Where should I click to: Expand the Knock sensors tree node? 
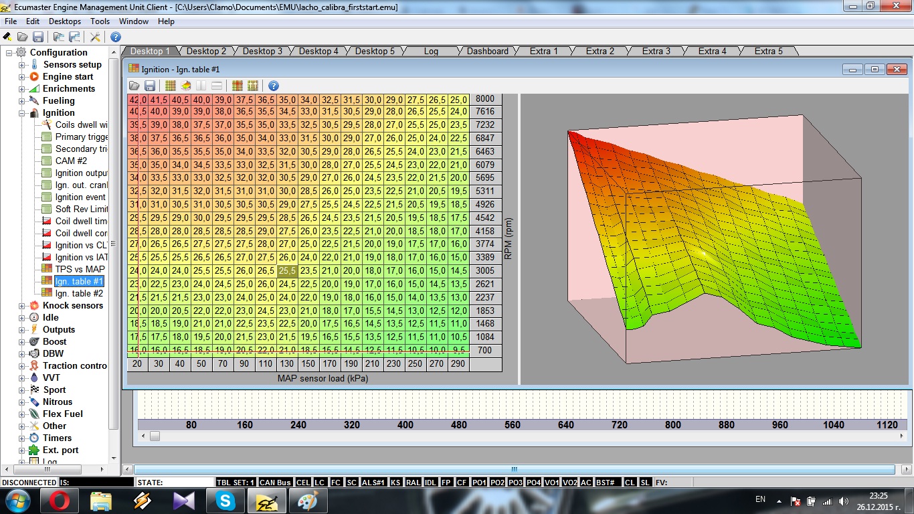point(22,306)
